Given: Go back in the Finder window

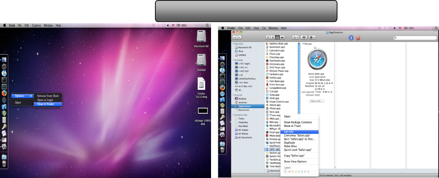Looking at the screenshot, I should pos(235,37).
